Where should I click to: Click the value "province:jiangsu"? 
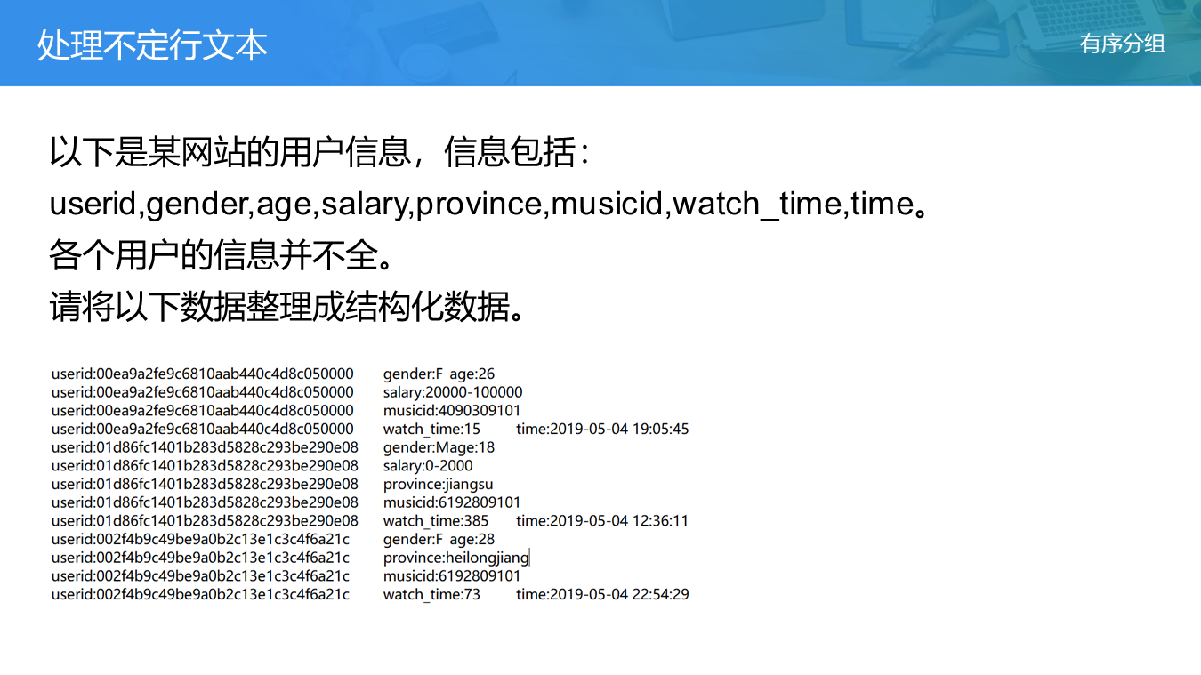[438, 485]
